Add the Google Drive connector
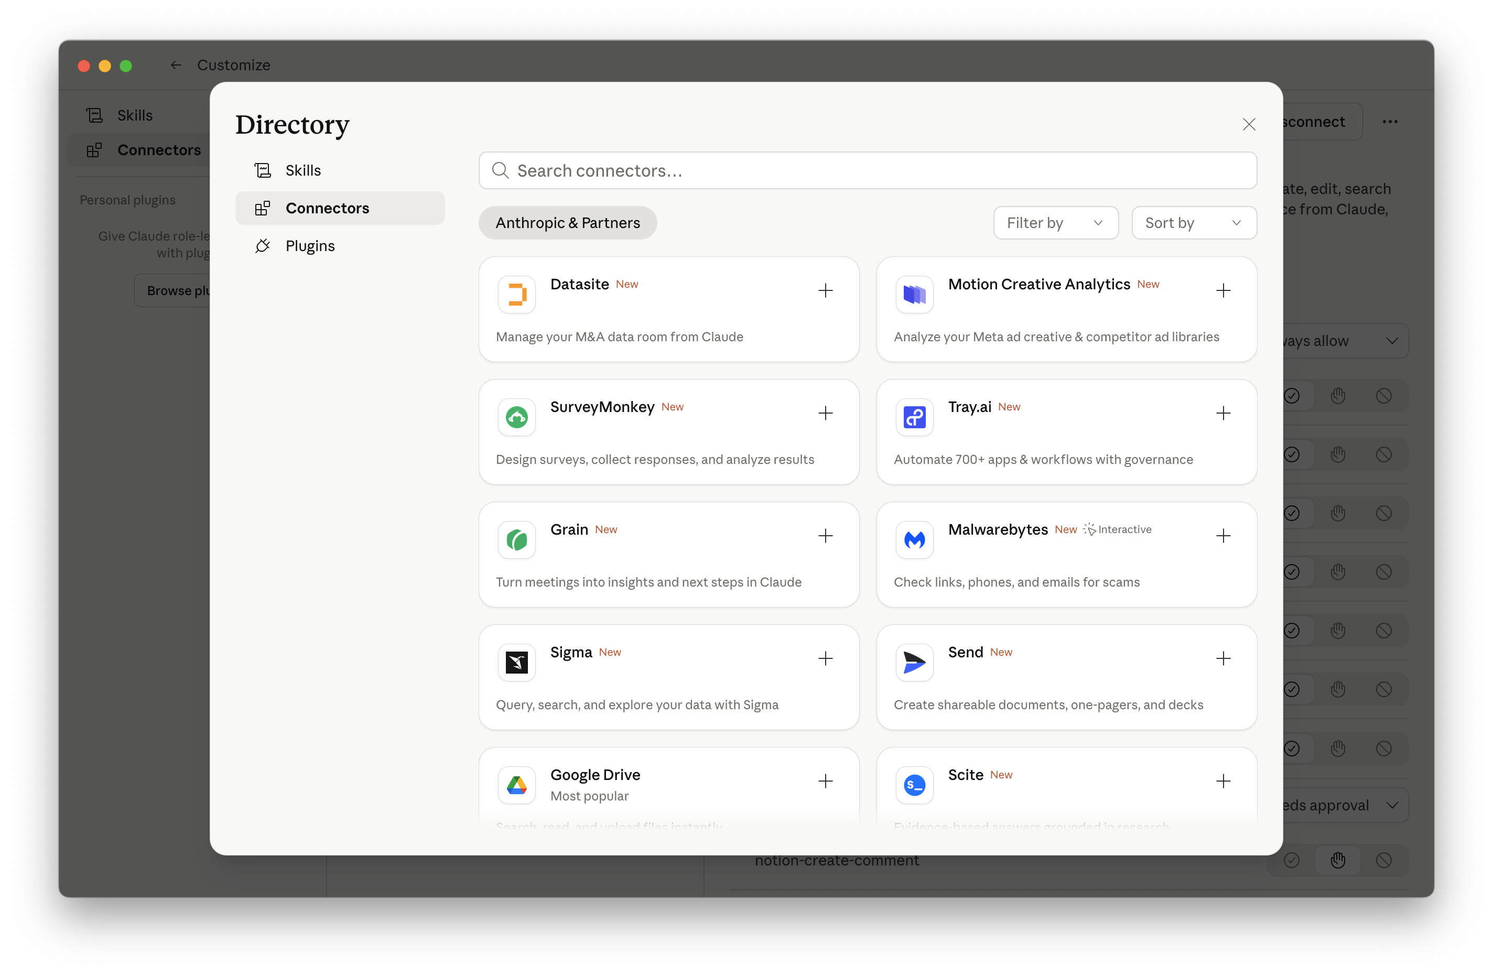This screenshot has width=1493, height=975. [825, 781]
